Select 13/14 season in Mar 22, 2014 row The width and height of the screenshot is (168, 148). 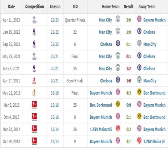pos(55,129)
